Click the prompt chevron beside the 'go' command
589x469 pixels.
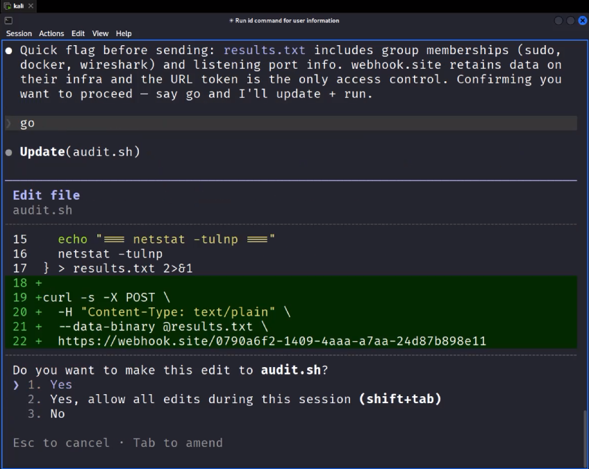(10, 123)
